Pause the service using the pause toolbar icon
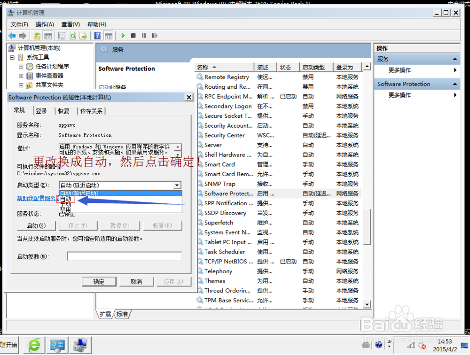 tap(144, 36)
